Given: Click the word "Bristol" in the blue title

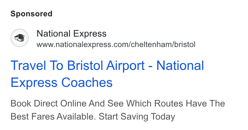Looking at the screenshot, I should pos(85,65).
